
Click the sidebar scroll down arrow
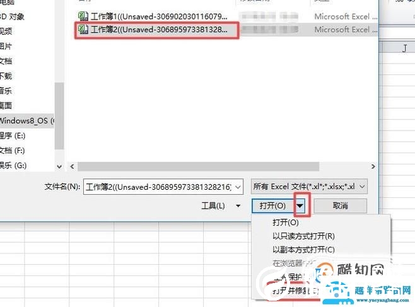[59, 166]
